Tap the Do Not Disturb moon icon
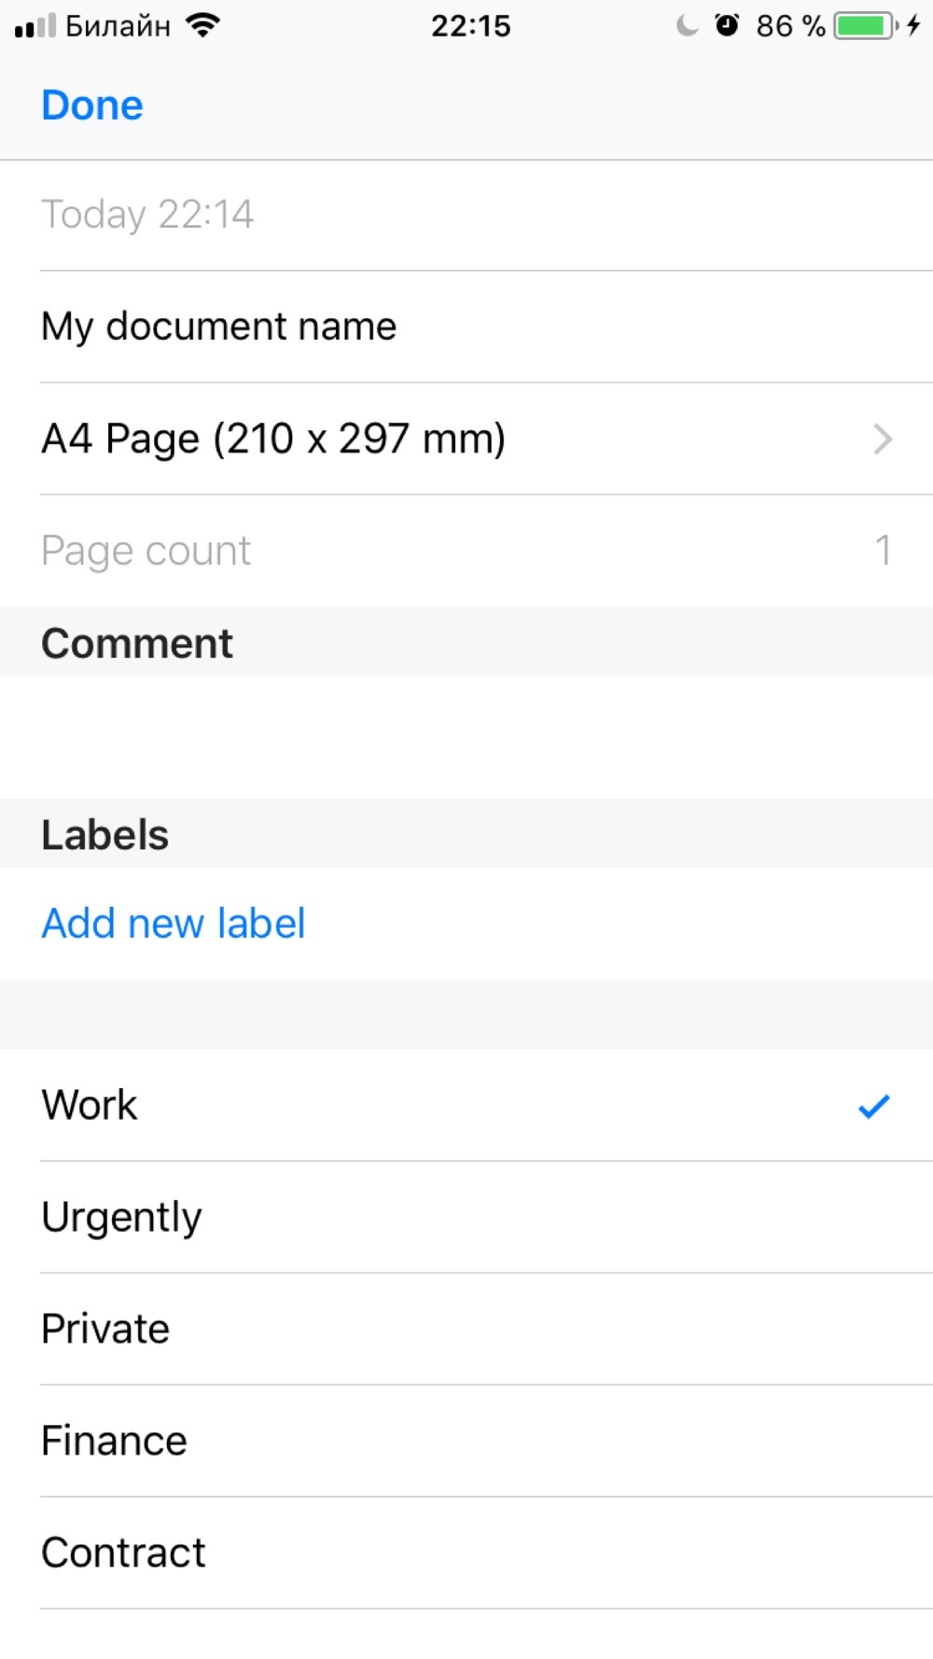Screen dimensions: 933x1659 click(x=688, y=25)
